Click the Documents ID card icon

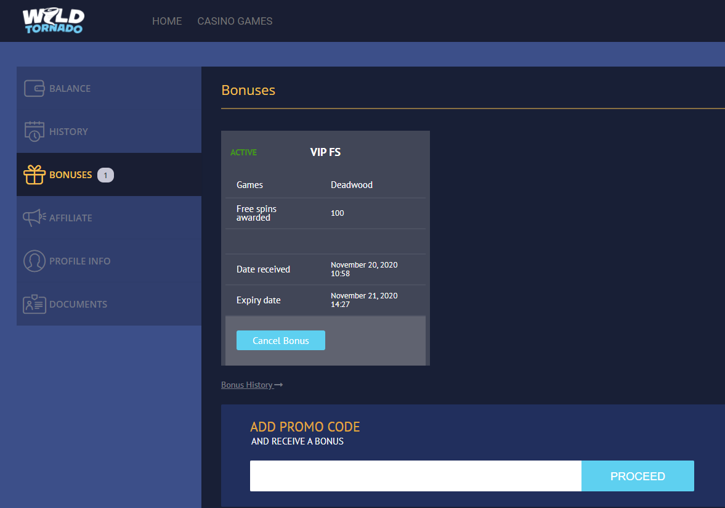pyautogui.click(x=34, y=304)
